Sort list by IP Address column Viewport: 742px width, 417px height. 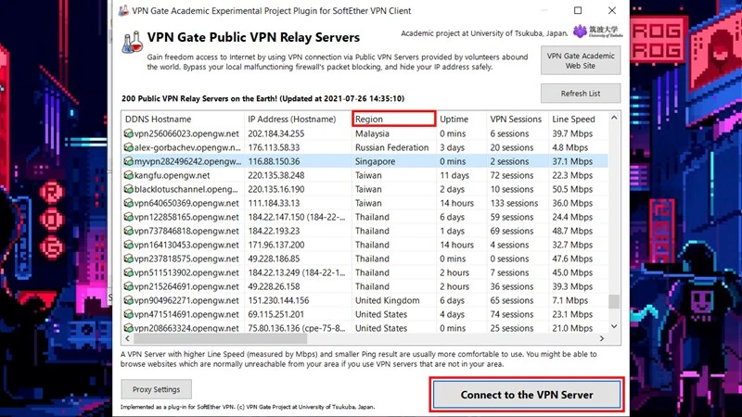298,120
